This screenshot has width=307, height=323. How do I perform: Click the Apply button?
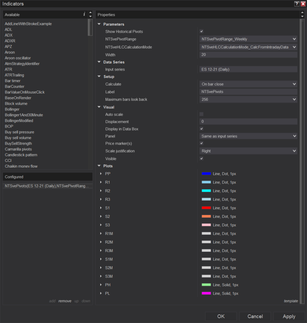click(289, 317)
